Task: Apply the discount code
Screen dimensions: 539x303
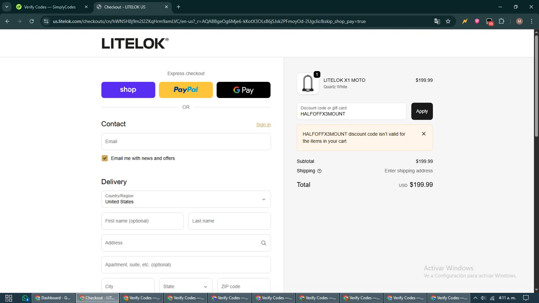Action: [422, 111]
